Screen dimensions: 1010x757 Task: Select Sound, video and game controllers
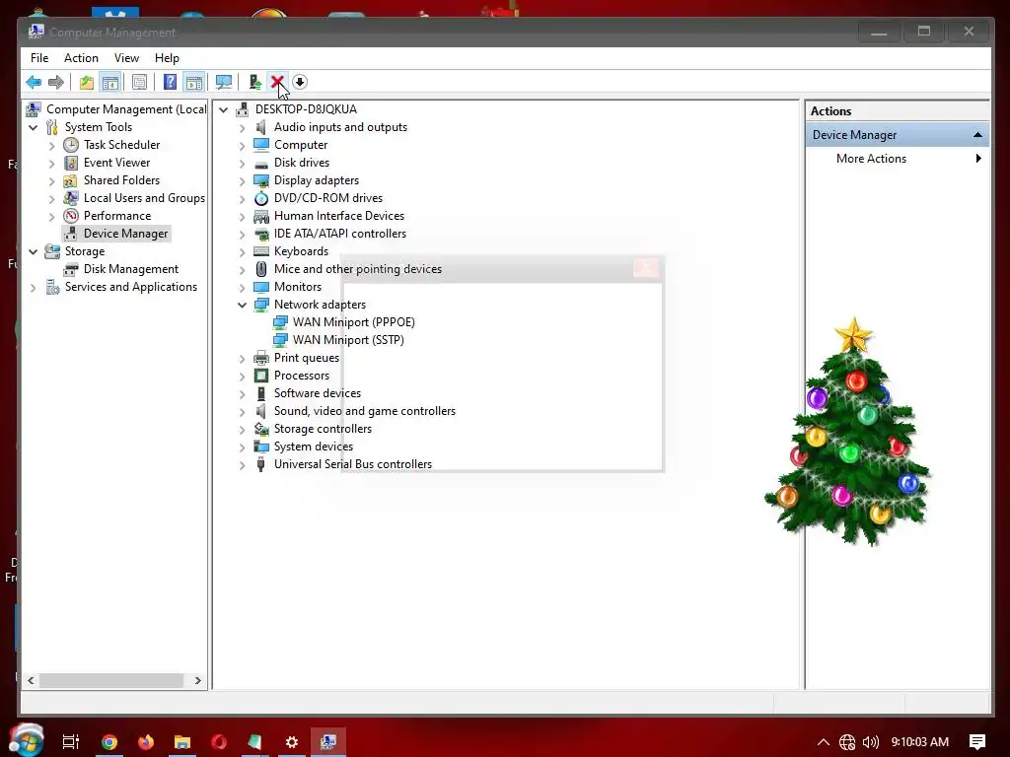coord(365,411)
